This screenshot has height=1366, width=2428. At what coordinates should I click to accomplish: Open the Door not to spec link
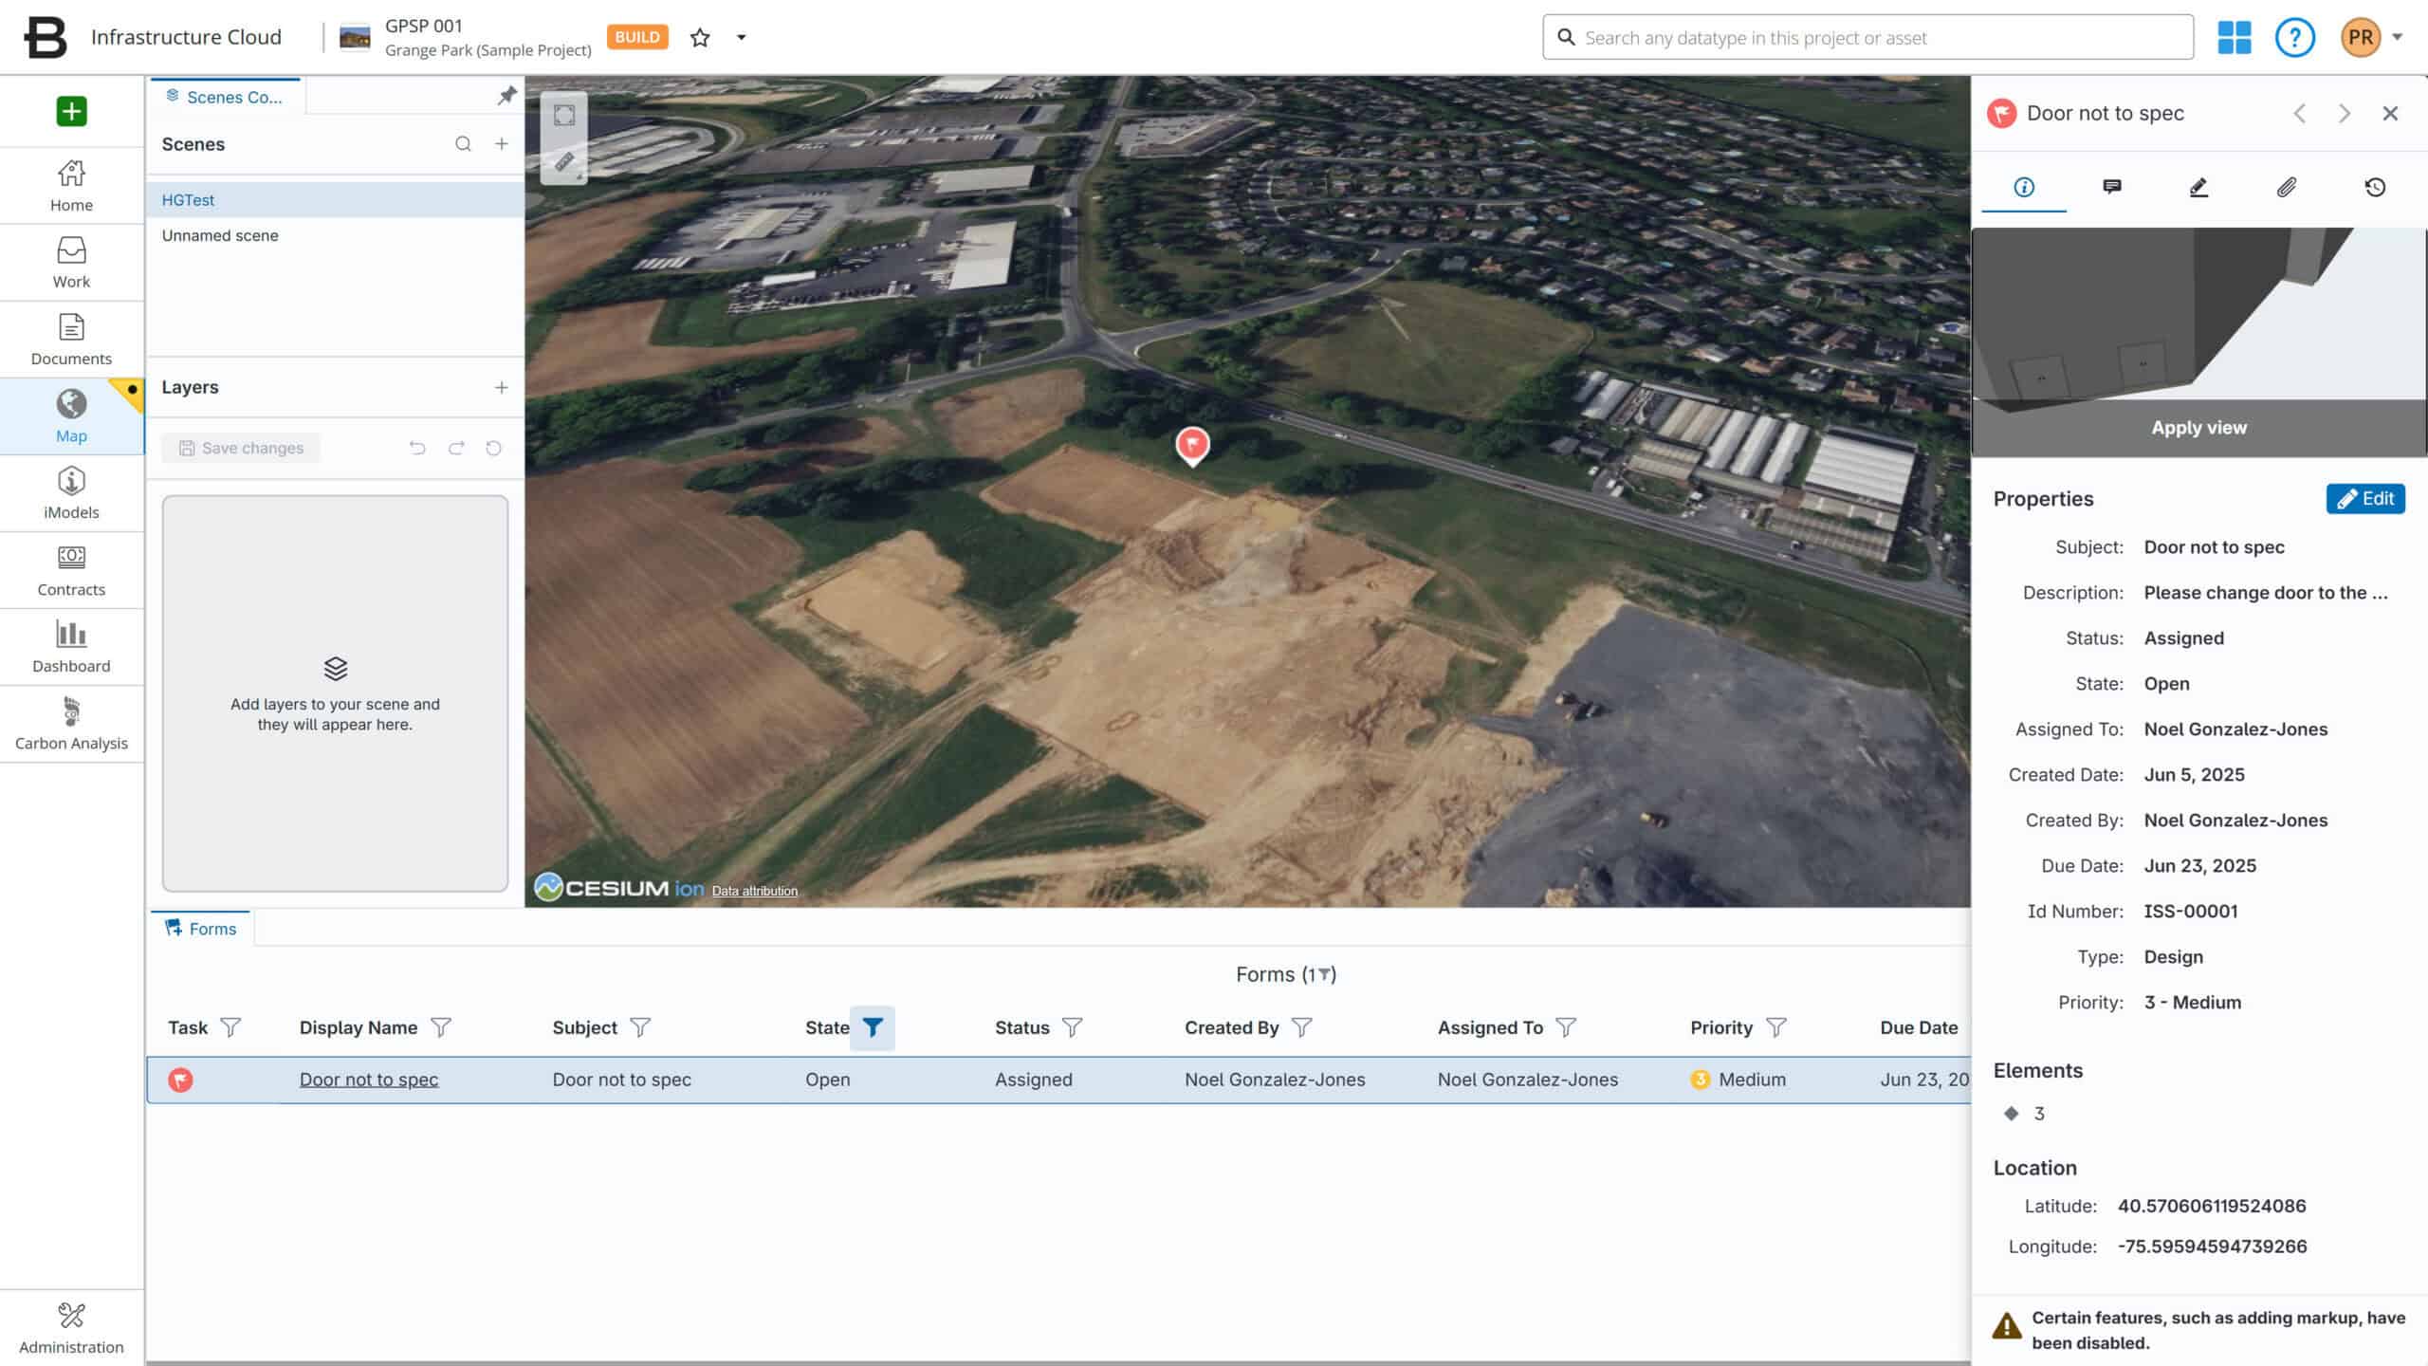click(369, 1080)
